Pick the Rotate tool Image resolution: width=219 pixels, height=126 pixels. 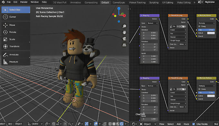pos(16,32)
